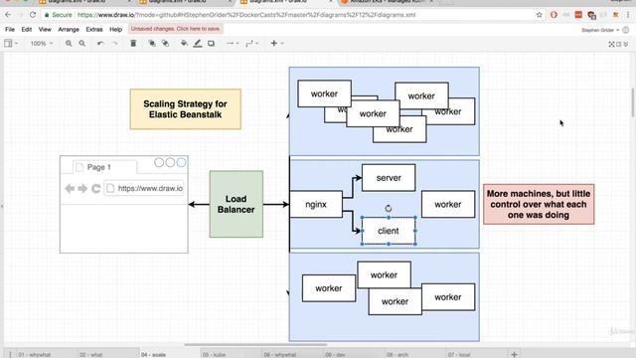Open the line color pencil tool
The height and width of the screenshot is (358, 636).
198,43
